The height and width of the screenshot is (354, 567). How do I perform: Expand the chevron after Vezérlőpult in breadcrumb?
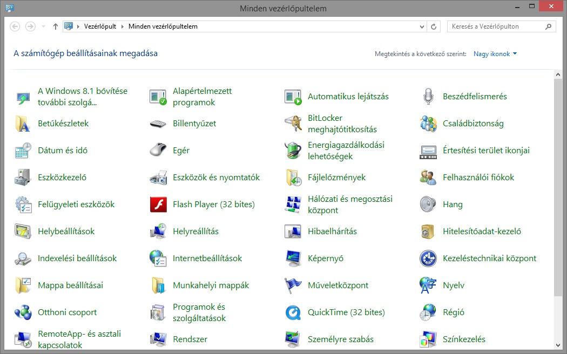tap(123, 26)
